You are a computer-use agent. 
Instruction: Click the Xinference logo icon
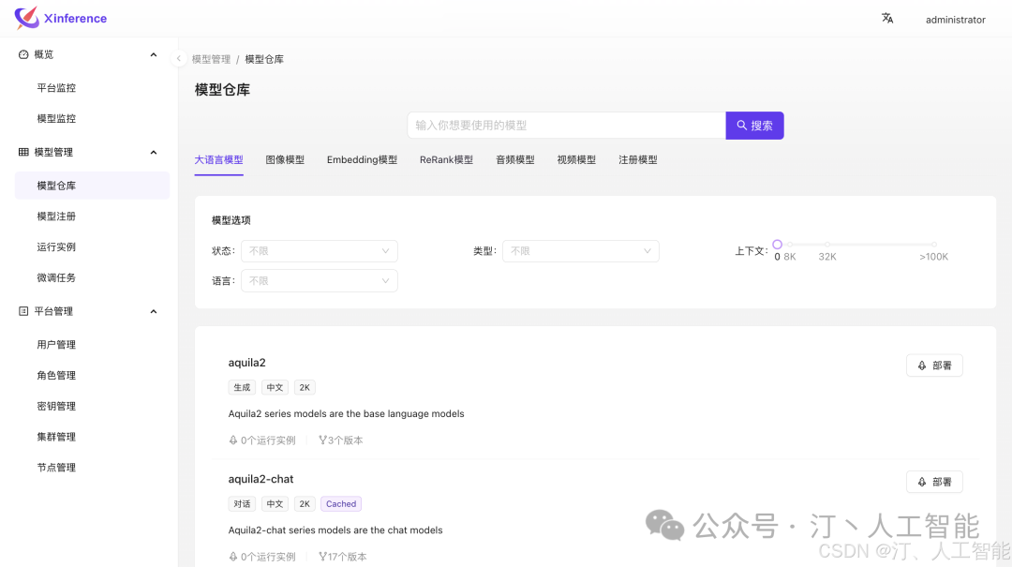tap(27, 18)
